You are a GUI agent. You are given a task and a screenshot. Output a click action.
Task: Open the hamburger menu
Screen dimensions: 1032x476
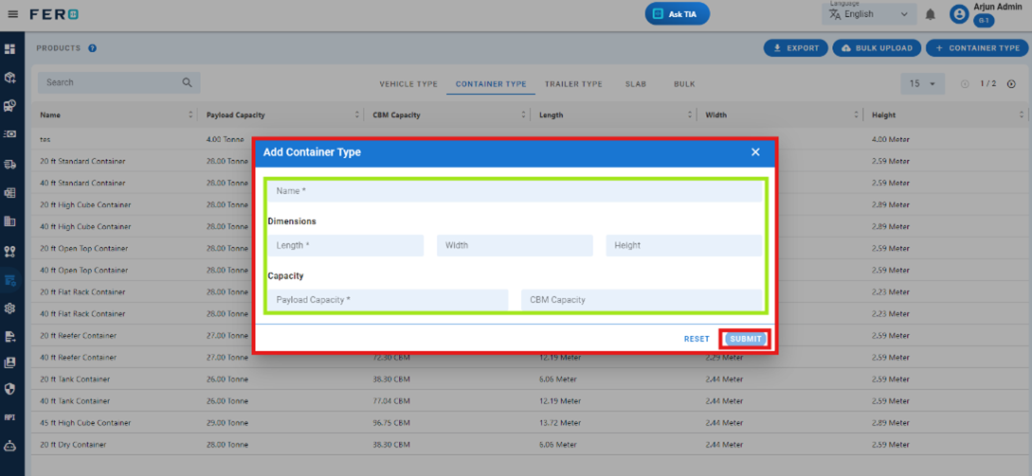12,14
